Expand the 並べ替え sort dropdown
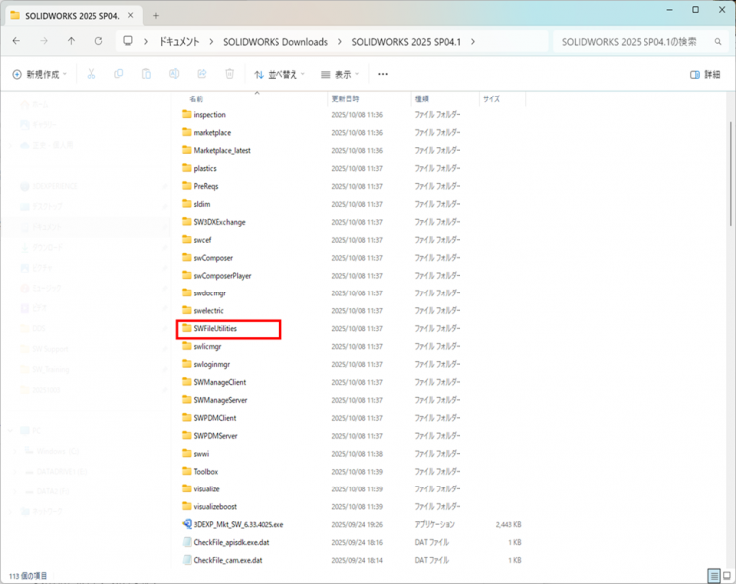The width and height of the screenshot is (736, 584). point(278,74)
